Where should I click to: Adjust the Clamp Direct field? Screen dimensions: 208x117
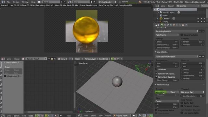click(167, 45)
